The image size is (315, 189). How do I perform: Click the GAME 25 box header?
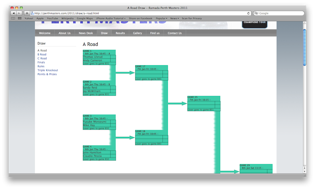click(x=204, y=98)
